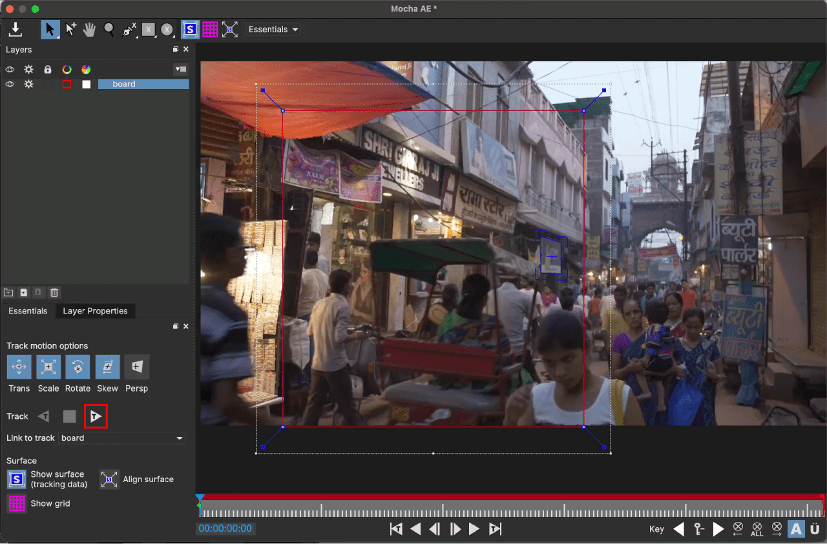Toggle lock for all layers header
The width and height of the screenshot is (827, 544).
click(47, 70)
